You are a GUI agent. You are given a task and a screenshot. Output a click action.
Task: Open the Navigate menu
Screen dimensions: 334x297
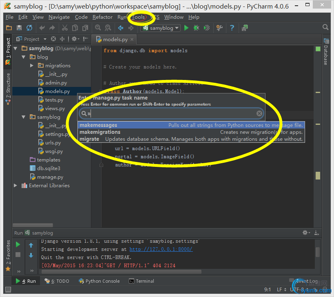59,17
